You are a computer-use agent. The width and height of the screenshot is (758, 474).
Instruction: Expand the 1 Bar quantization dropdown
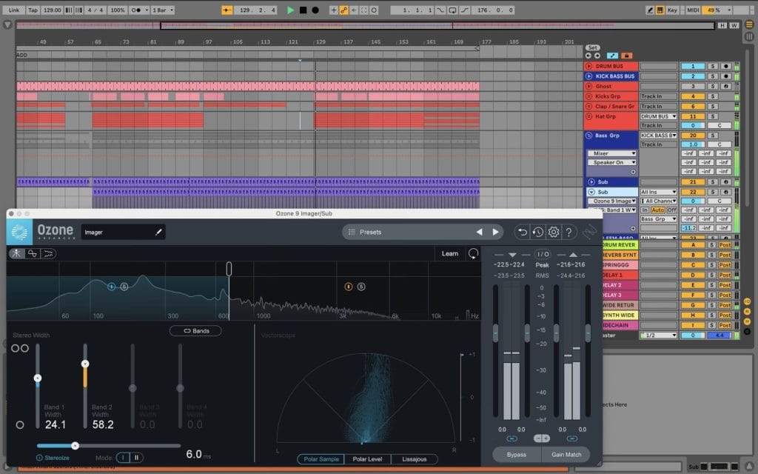point(161,10)
